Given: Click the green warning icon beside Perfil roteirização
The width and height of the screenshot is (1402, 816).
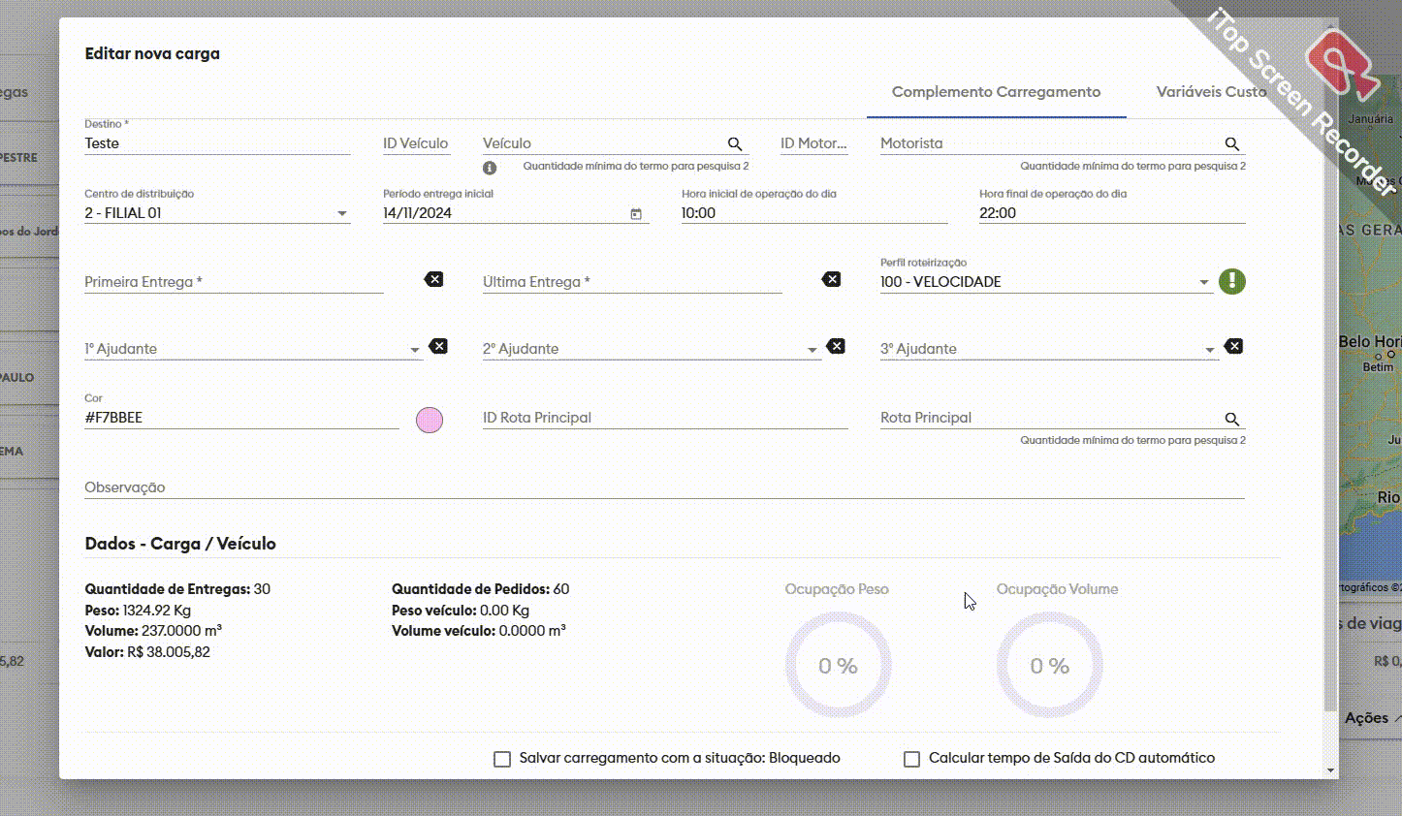Looking at the screenshot, I should [1231, 281].
